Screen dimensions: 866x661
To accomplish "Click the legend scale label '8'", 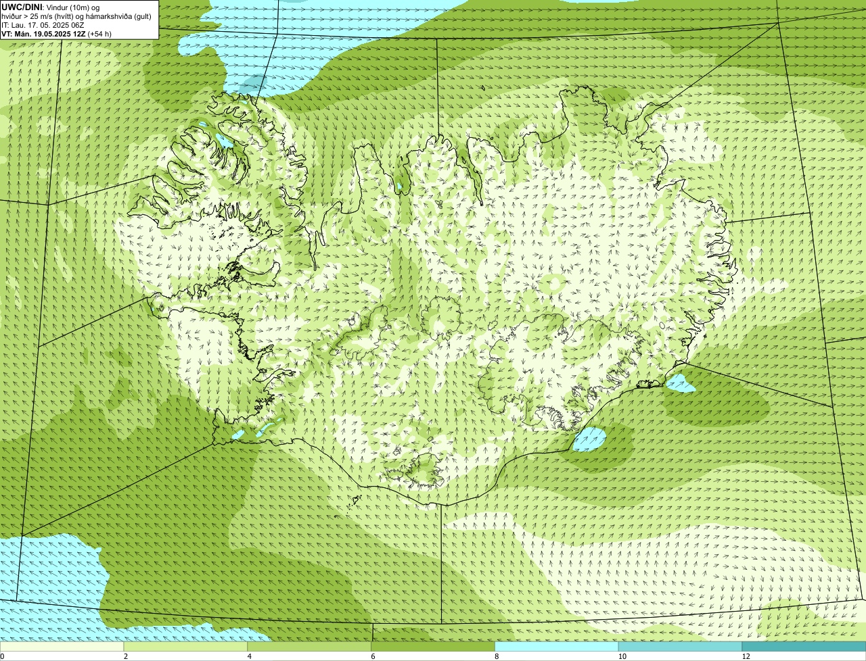I will (x=497, y=656).
